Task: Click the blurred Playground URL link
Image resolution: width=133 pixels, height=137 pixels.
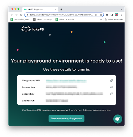Action: pos(66,81)
